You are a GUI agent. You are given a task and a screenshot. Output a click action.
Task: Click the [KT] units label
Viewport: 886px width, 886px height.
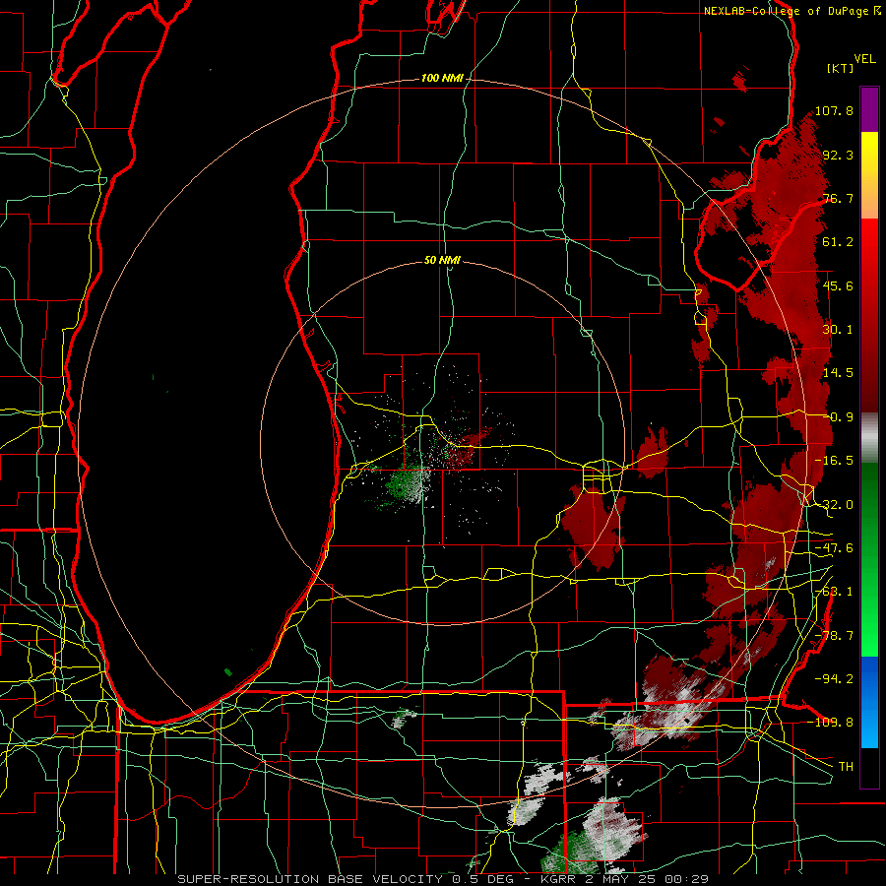(840, 68)
